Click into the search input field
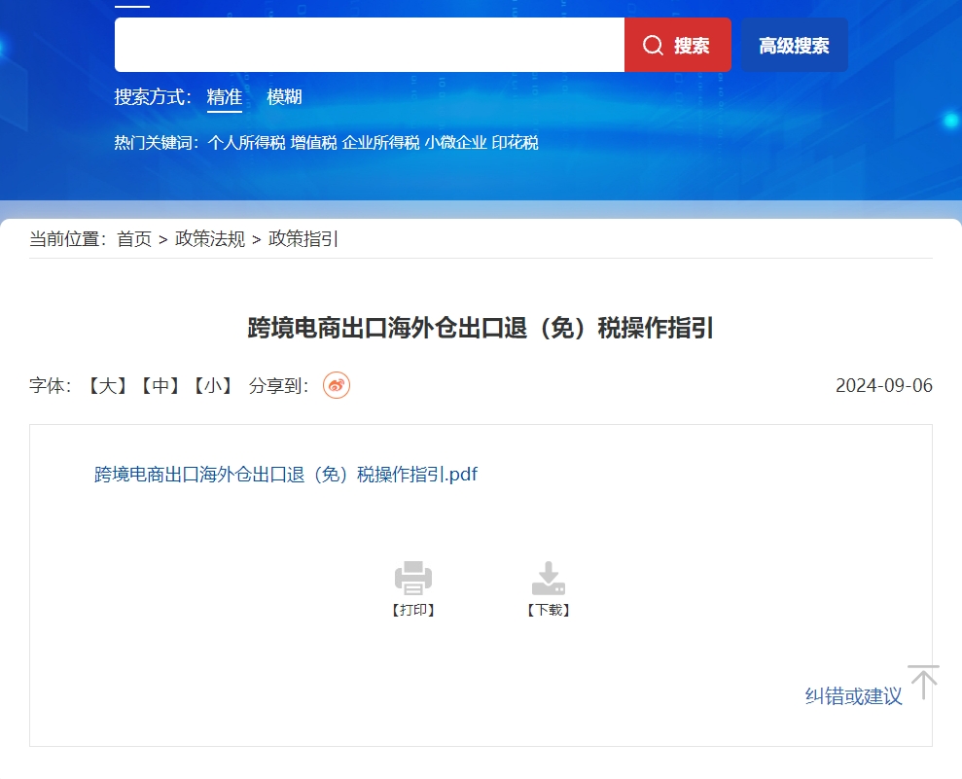This screenshot has width=962, height=779. tap(370, 46)
